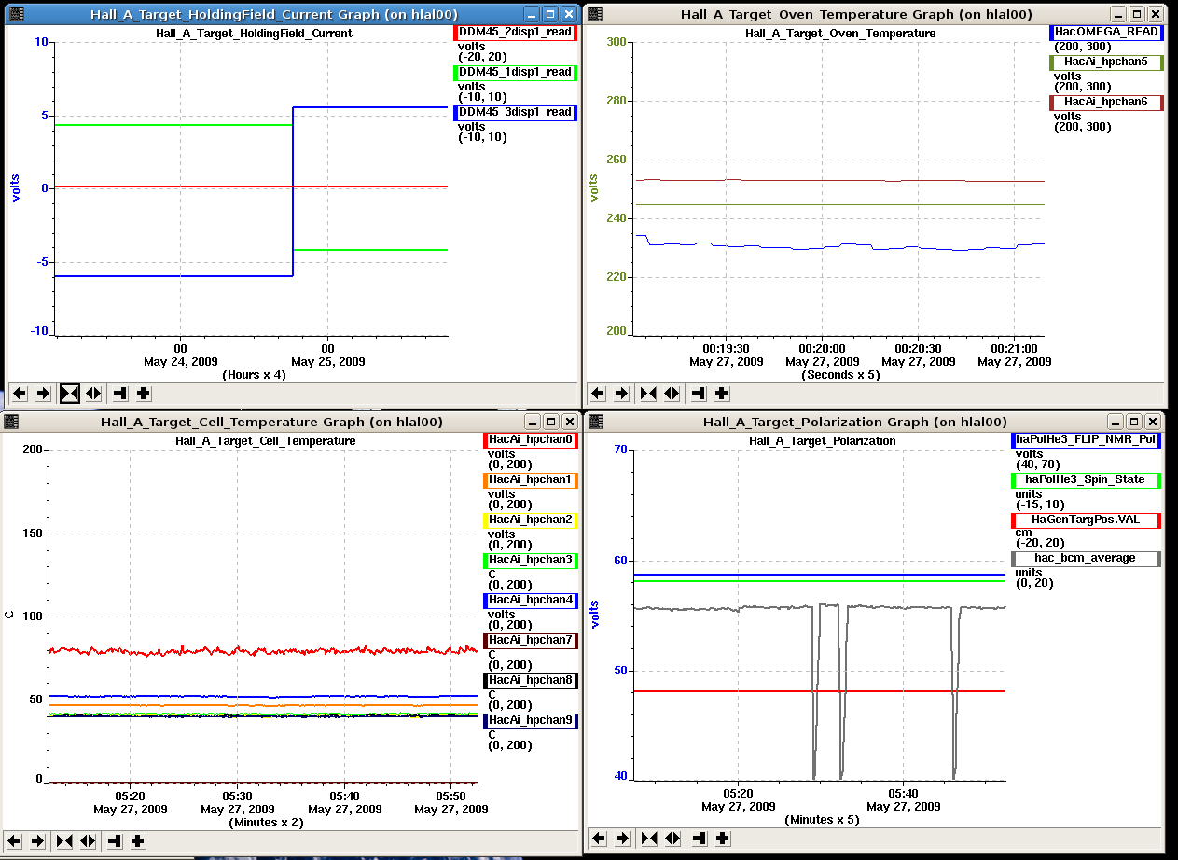Click the "(Minutes x 2)" axis label
The image size is (1178, 860).
[266, 823]
